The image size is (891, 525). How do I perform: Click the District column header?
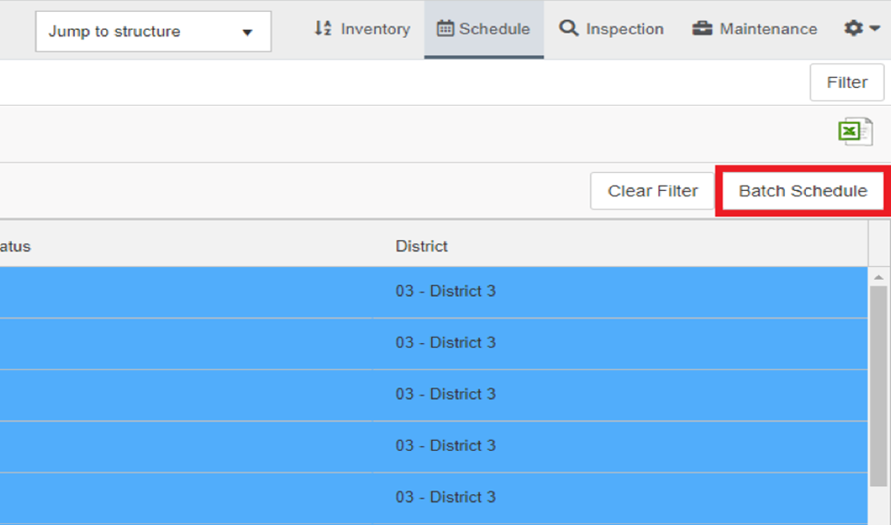click(x=421, y=246)
